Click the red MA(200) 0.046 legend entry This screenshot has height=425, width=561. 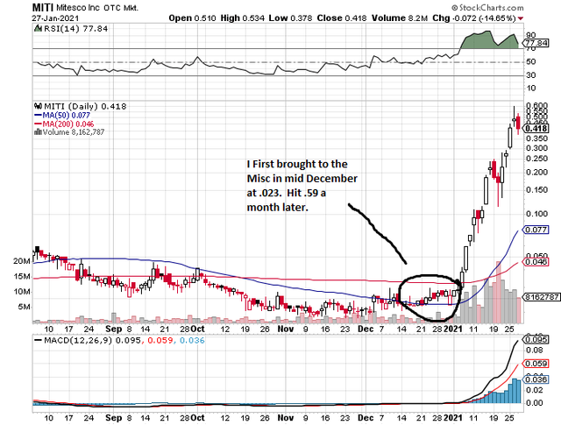(64, 124)
